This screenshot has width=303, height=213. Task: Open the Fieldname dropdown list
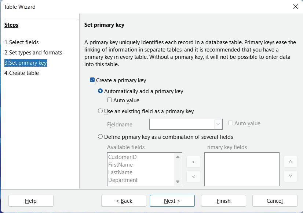click(218, 124)
